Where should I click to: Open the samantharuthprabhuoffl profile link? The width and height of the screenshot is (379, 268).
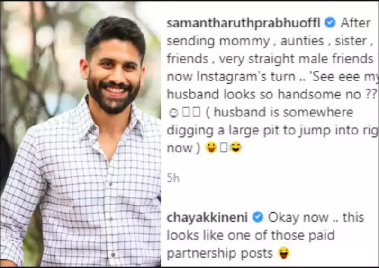(x=244, y=24)
